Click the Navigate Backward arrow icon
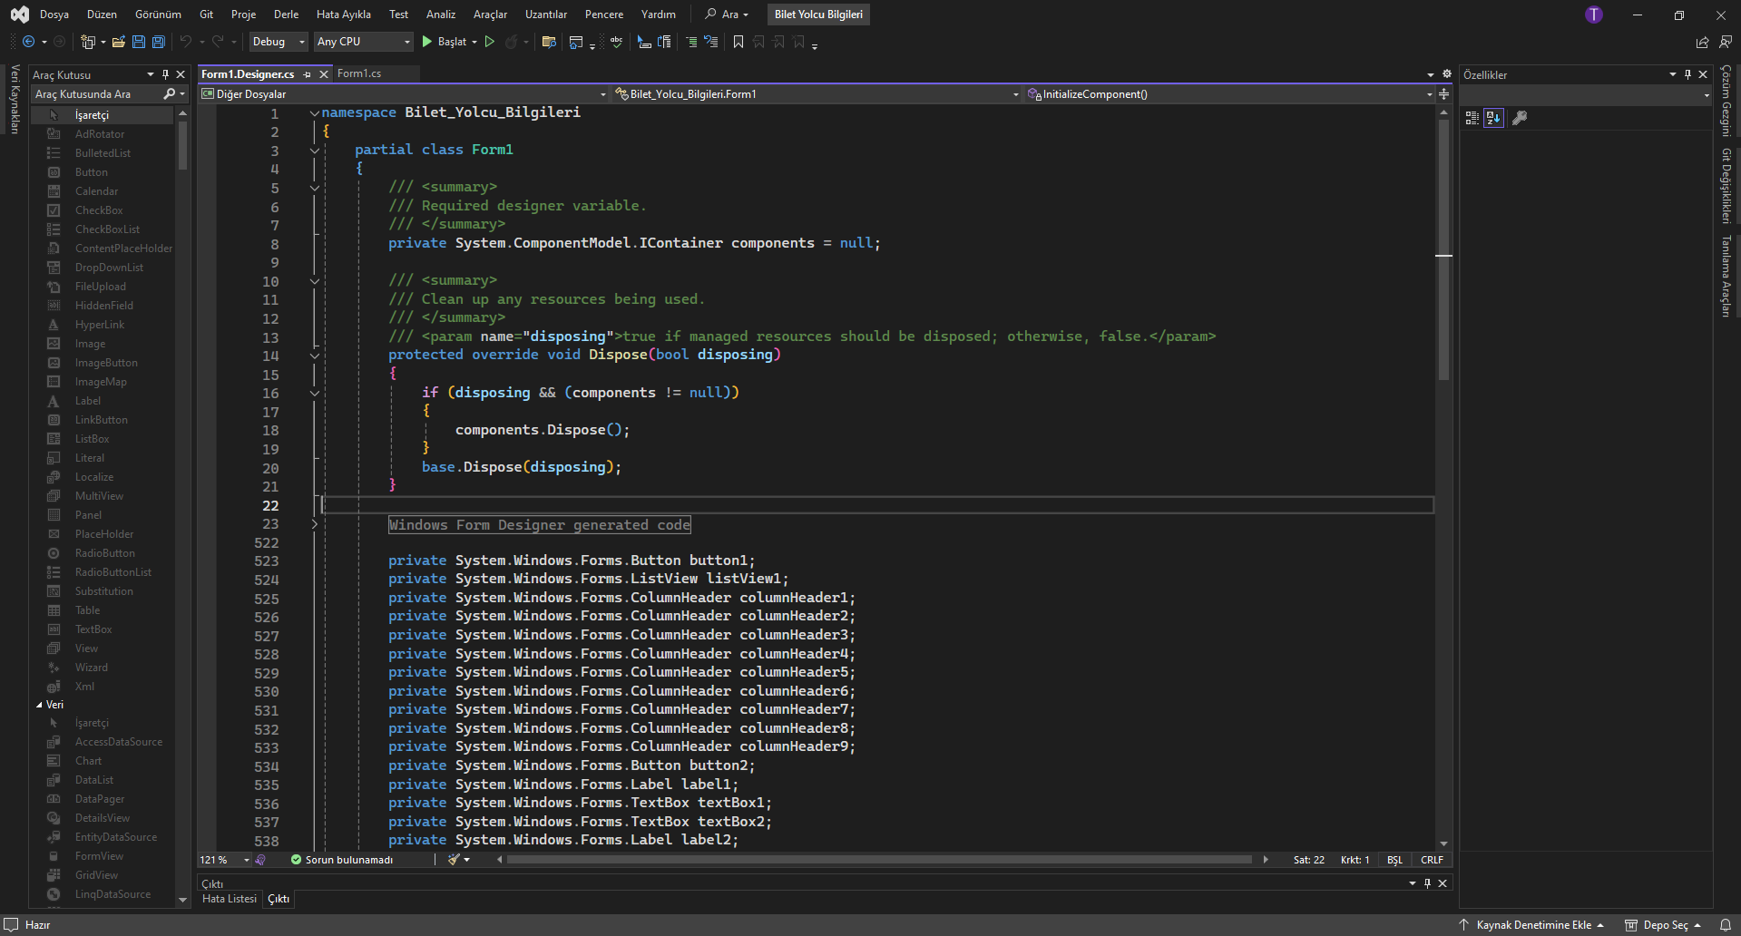1741x936 pixels. 29,42
